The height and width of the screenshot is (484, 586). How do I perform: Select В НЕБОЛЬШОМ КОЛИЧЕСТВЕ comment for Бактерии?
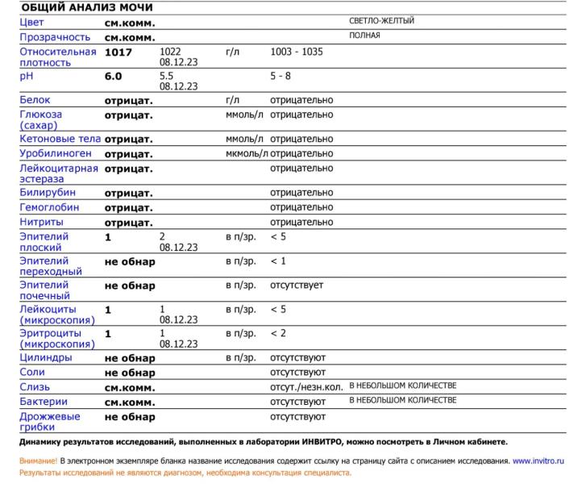(403, 400)
